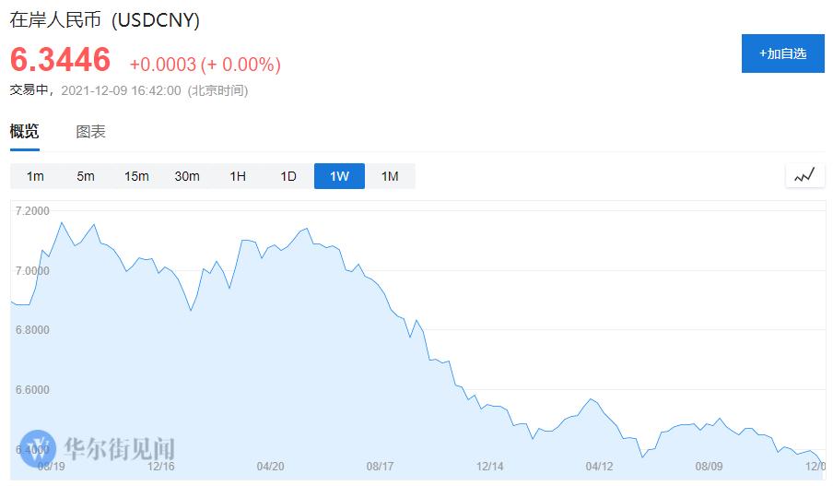Select the active 1W timeframe
Viewport: 833px width, 486px height.
click(x=339, y=176)
